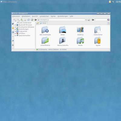Open the Einstellungen menu
This screenshot has height=121, width=121.
63,16
